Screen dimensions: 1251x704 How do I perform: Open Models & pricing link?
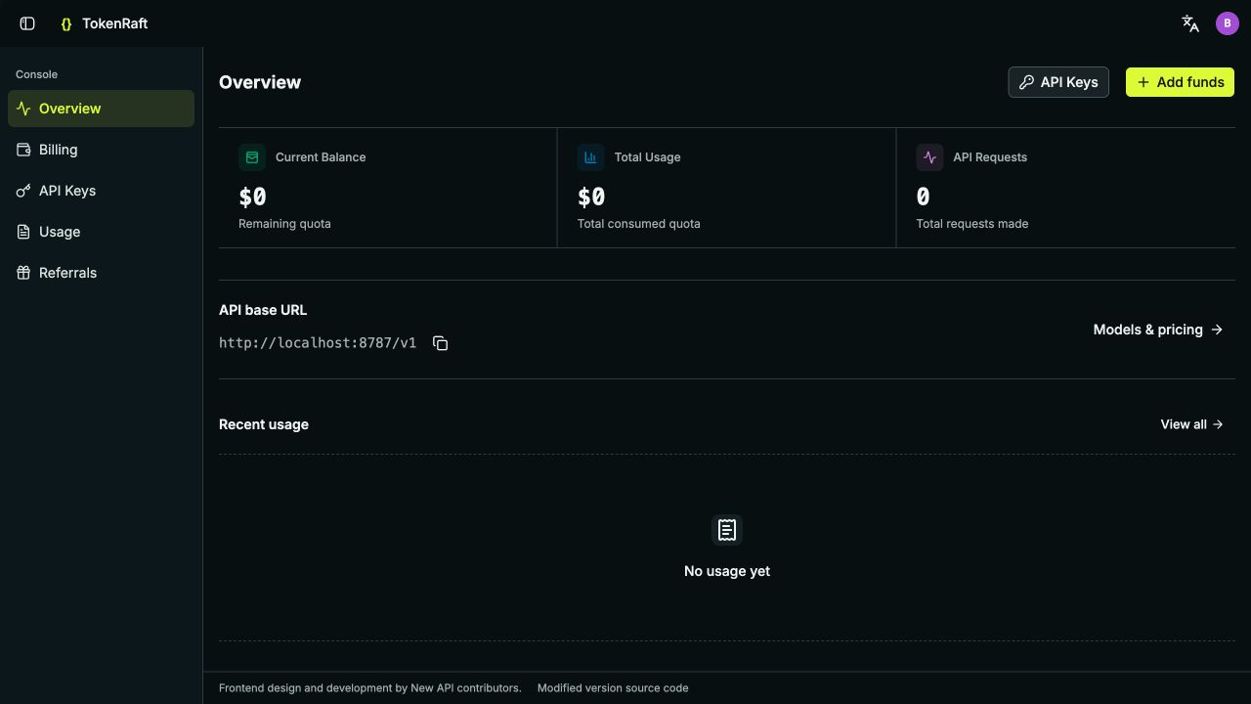pyautogui.click(x=1158, y=330)
